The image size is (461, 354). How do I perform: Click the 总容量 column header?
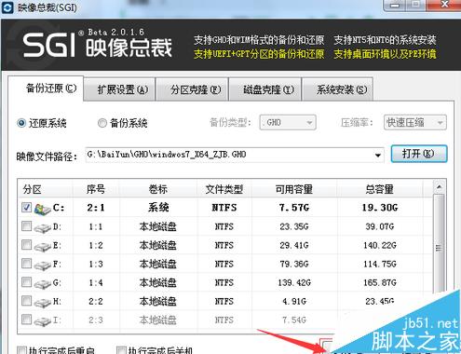(379, 189)
